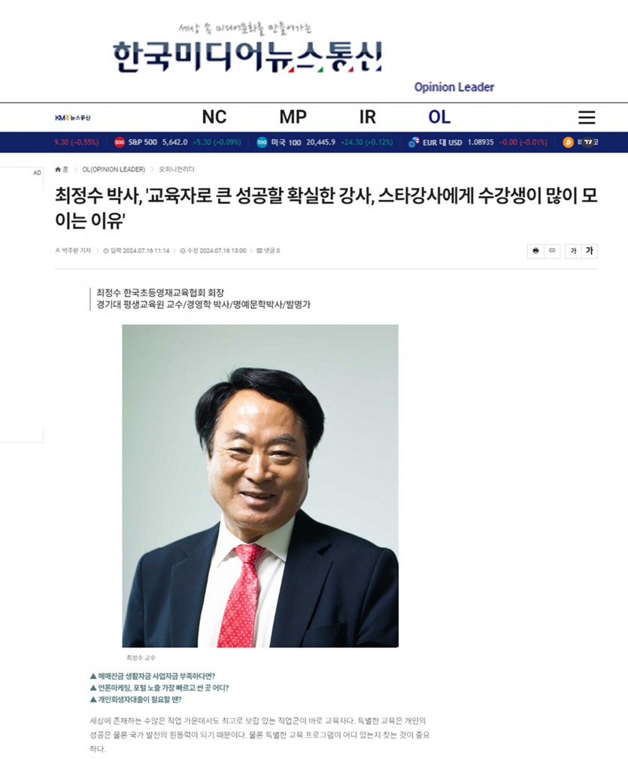
Task: Open the OL menu section
Action: pyautogui.click(x=439, y=117)
